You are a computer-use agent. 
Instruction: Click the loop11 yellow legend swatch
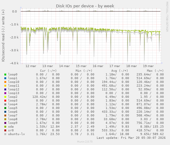[5, 86]
